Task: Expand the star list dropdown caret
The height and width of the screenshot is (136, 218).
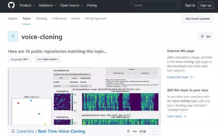Action: 153,131
